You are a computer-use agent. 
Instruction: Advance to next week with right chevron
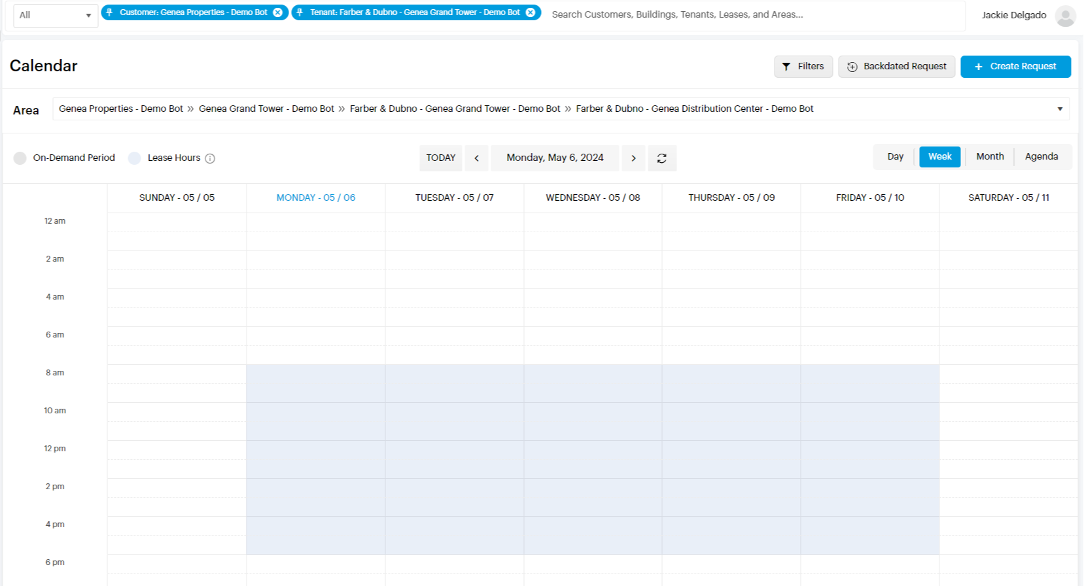point(633,158)
